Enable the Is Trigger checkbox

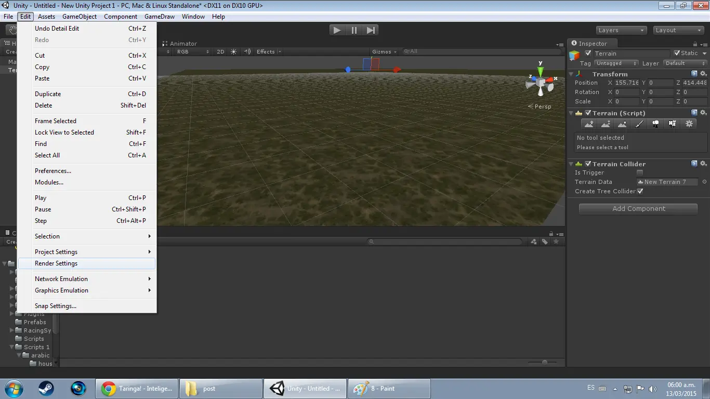point(640,172)
